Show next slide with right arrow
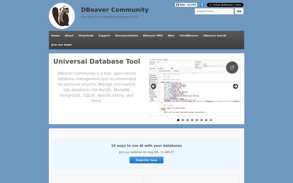 236,86
